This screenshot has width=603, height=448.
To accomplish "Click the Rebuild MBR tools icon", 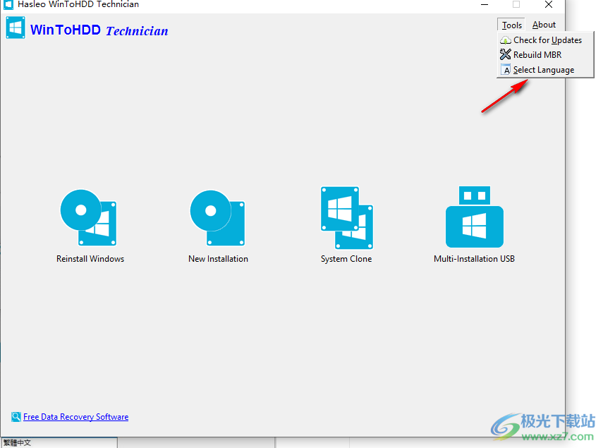I will (505, 54).
